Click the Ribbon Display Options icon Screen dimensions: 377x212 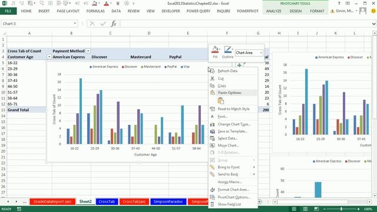coord(348,4)
